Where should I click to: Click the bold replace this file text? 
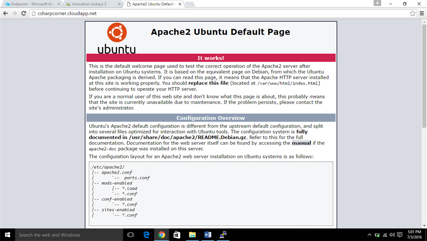coord(208,83)
